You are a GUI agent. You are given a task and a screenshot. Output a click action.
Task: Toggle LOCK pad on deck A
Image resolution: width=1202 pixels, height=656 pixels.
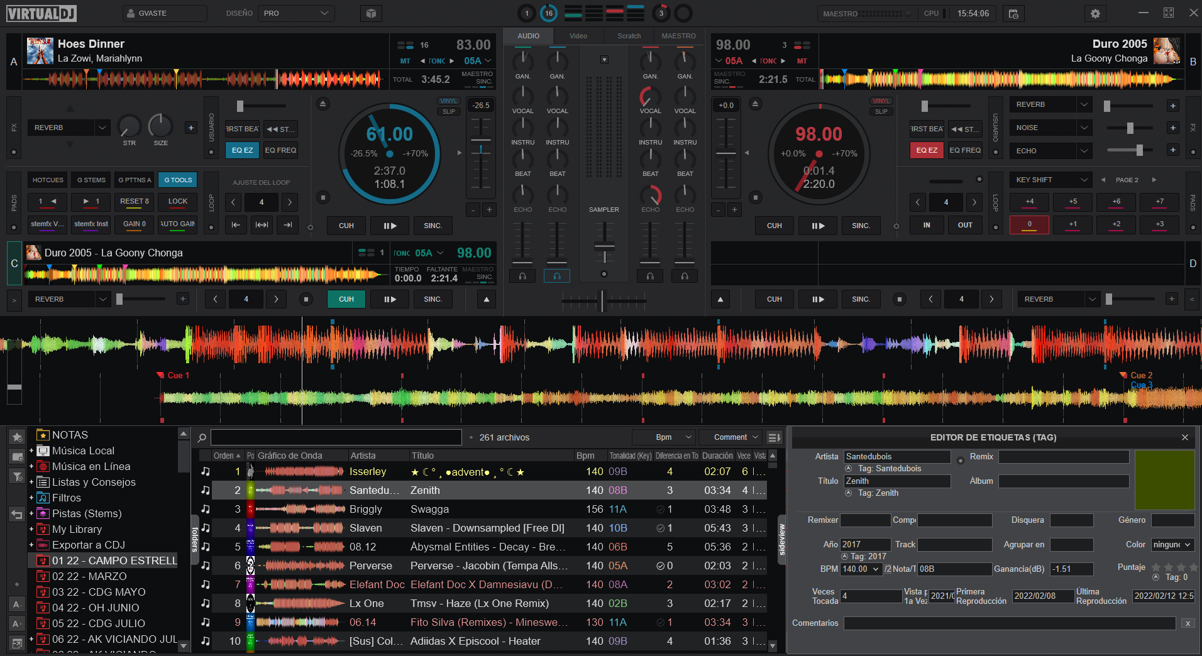(x=178, y=202)
